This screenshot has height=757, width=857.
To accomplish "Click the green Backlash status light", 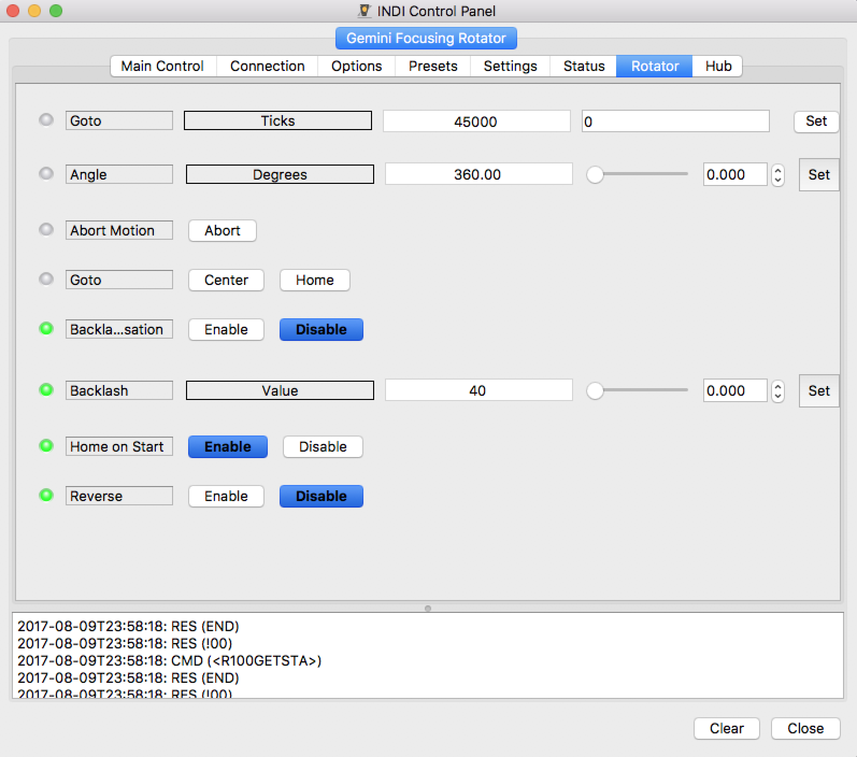I will pos(46,389).
